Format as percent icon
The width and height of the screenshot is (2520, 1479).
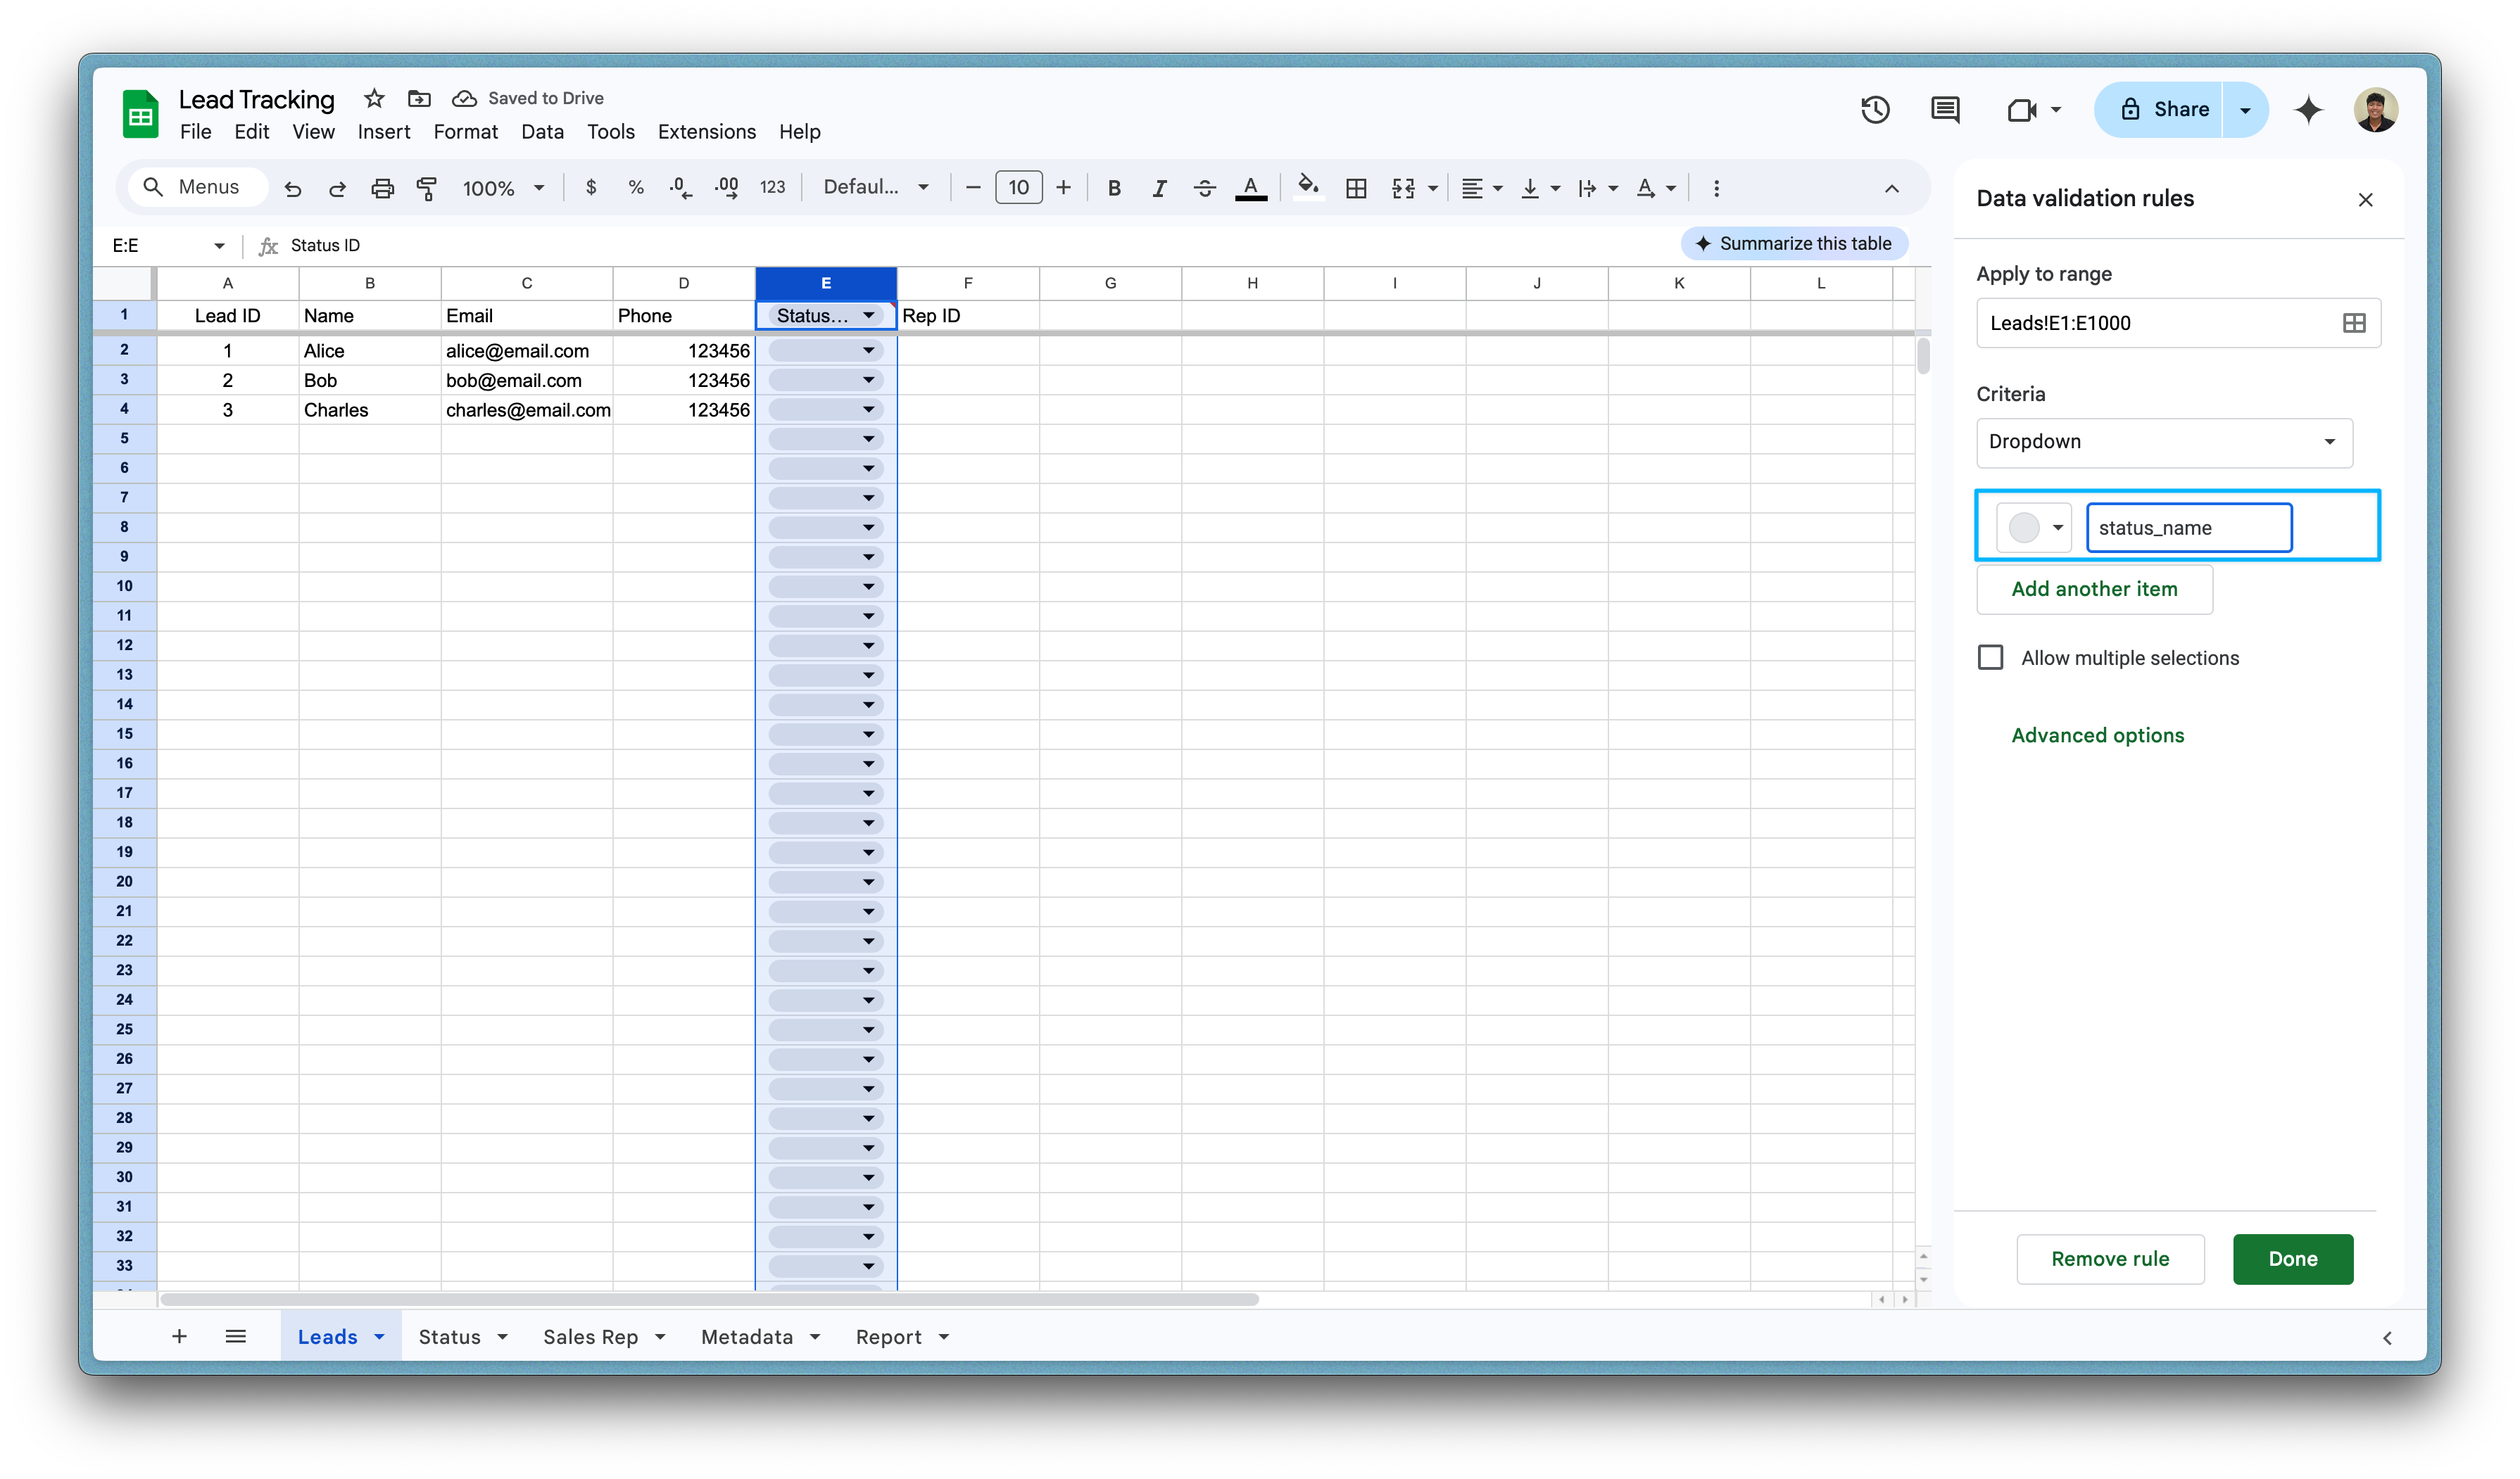pyautogui.click(x=636, y=187)
